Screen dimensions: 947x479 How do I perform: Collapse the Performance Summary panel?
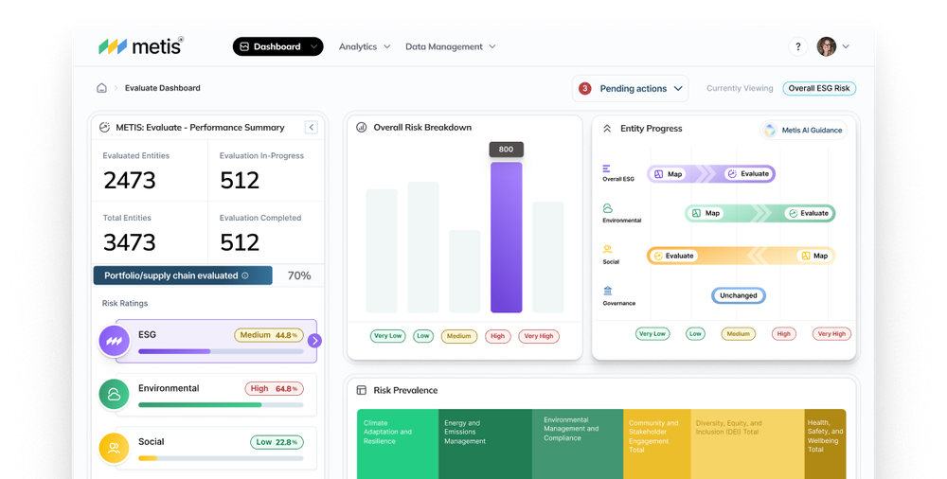(x=311, y=127)
